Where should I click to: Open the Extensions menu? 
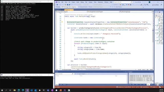point(100,2)
